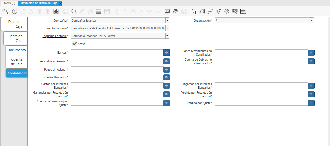Image resolution: width=330 pixels, height=146 pixels.
Task: Open active workflows node path icon
Action: point(210,11)
